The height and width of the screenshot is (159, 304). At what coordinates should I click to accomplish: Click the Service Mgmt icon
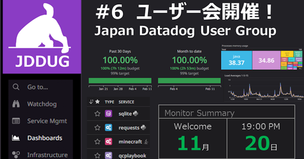[16, 121]
